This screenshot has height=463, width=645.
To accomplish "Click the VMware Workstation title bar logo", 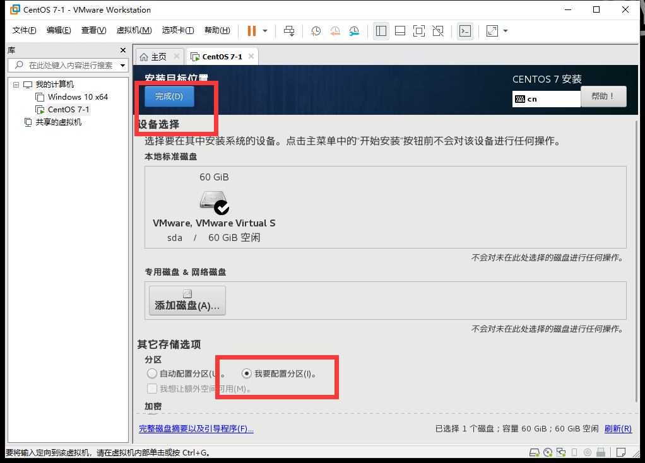I will click(15, 9).
